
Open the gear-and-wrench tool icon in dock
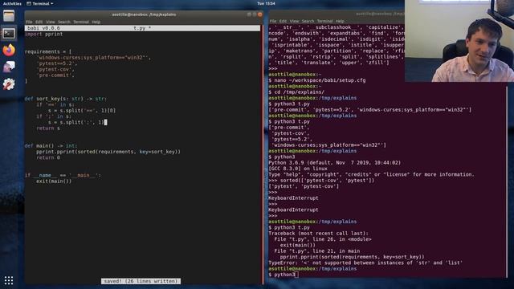pos(9,84)
